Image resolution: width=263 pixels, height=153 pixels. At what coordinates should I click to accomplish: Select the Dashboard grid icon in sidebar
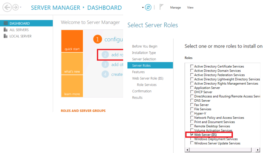(6, 23)
